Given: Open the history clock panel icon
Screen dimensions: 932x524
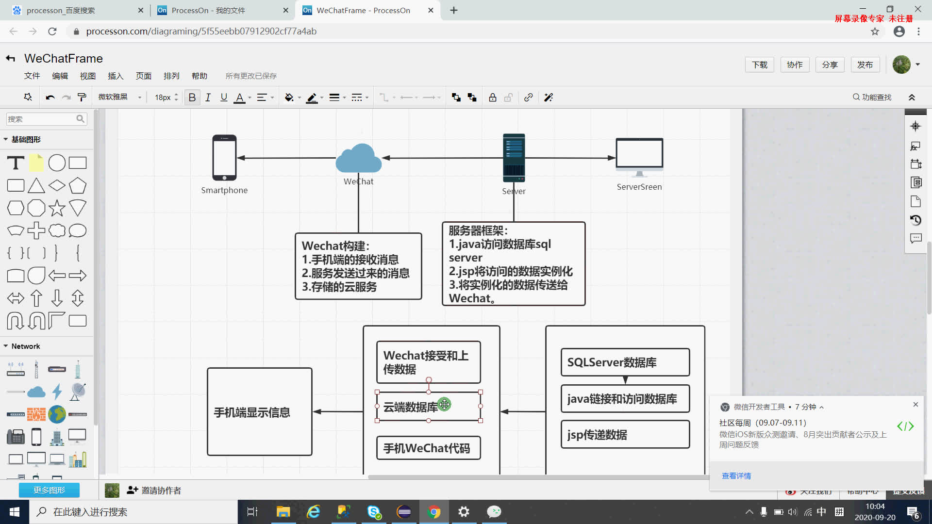Looking at the screenshot, I should point(915,220).
